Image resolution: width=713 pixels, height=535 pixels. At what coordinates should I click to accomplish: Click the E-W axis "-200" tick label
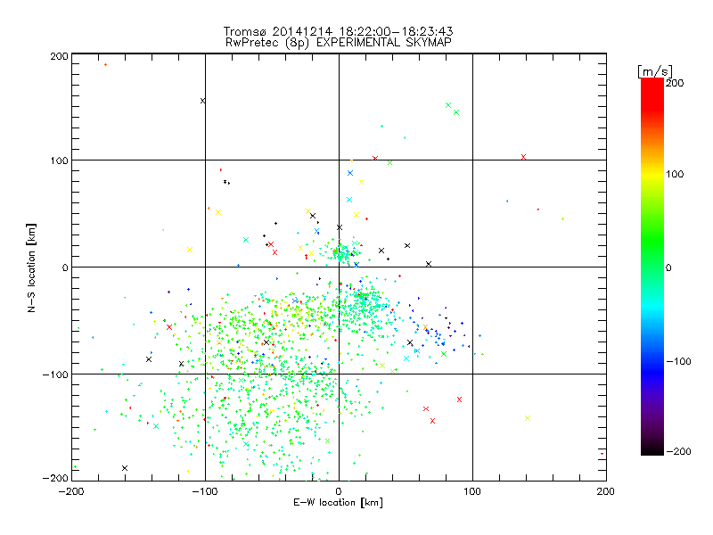(x=72, y=491)
